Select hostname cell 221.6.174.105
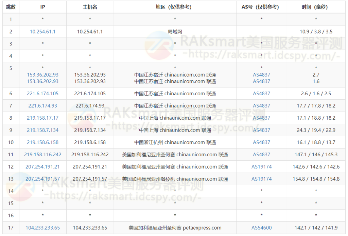The width and height of the screenshot is (348, 236). coord(90,94)
